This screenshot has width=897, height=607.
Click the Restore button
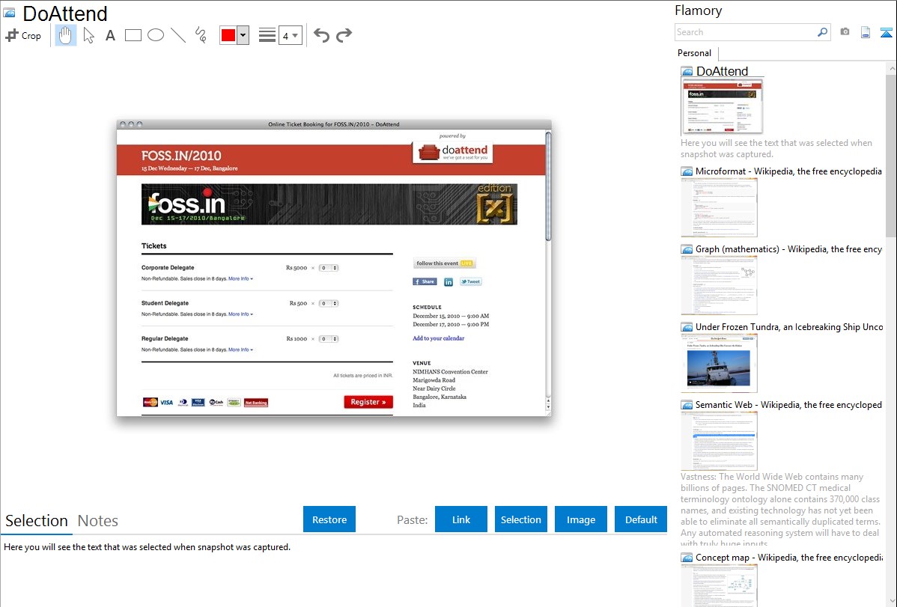tap(329, 519)
